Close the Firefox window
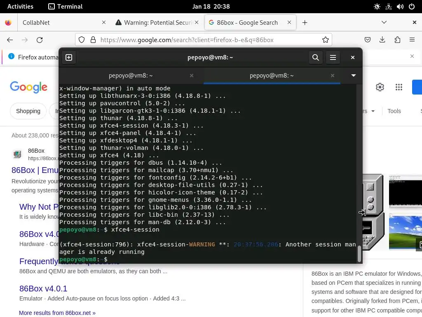 pyautogui.click(x=415, y=22)
